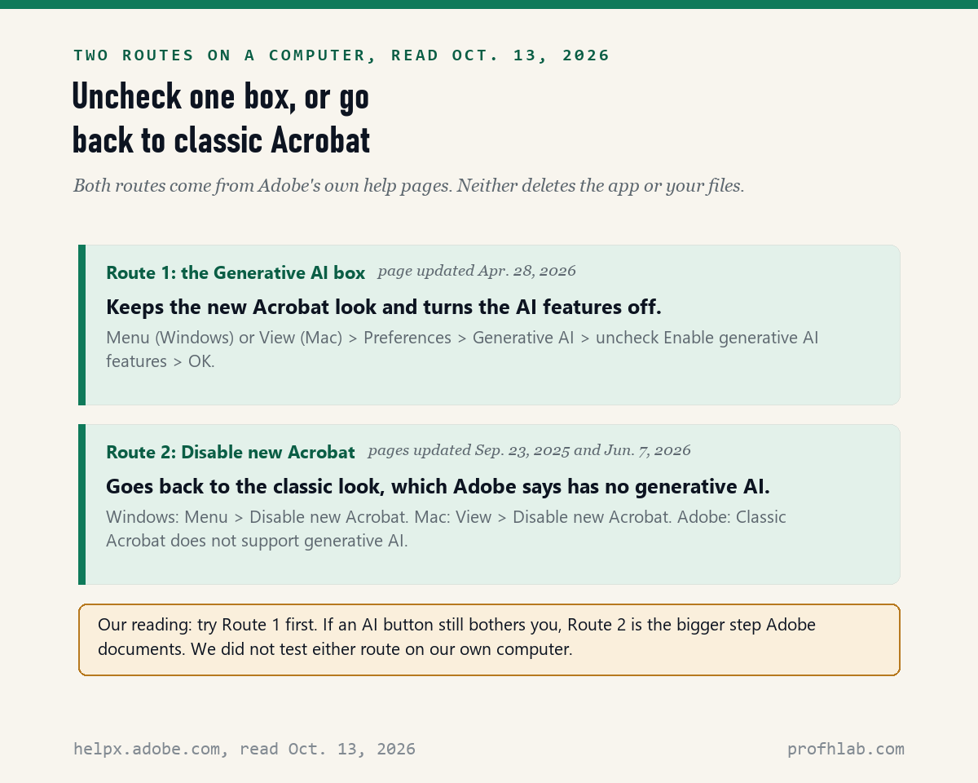
Task: Click the 'Our reading: try Route 1 first' note box
Action: click(x=489, y=639)
